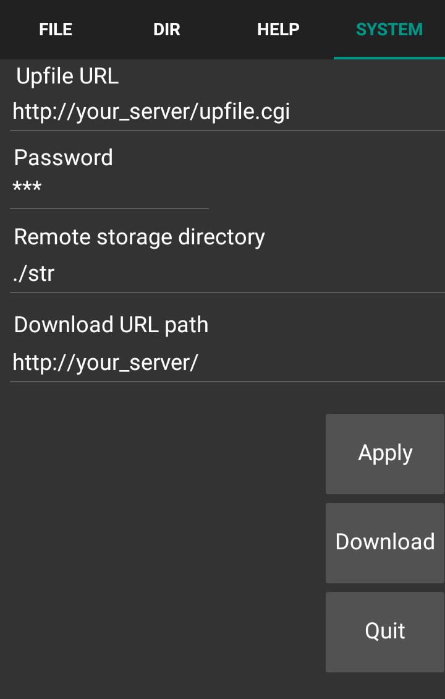Place cursor on masked password asterisks
Screen dimensions: 445x699
(27, 186)
